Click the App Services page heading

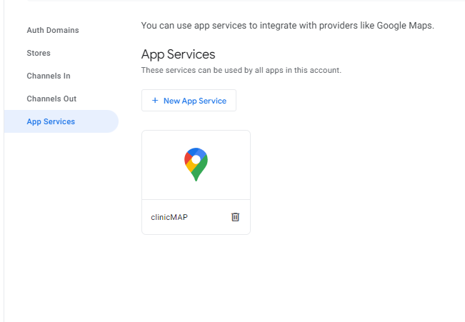pyautogui.click(x=179, y=54)
